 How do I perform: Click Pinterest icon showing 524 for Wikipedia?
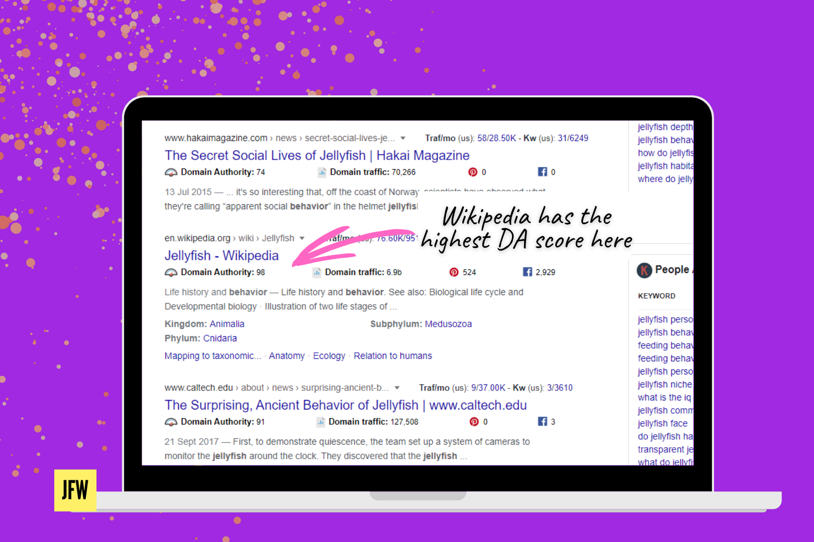[454, 272]
